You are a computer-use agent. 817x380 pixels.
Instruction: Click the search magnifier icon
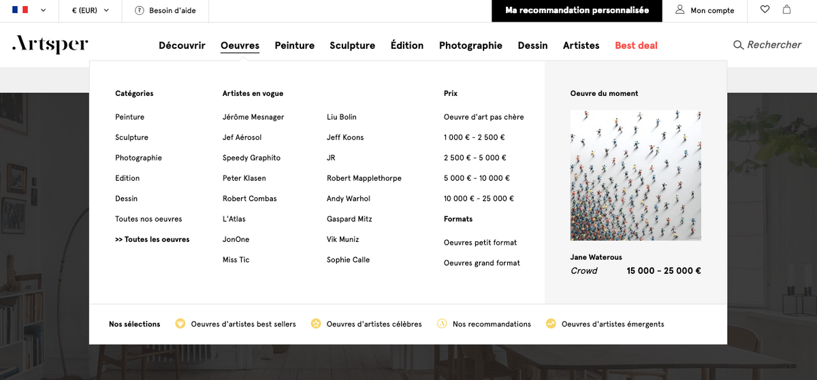tap(738, 45)
